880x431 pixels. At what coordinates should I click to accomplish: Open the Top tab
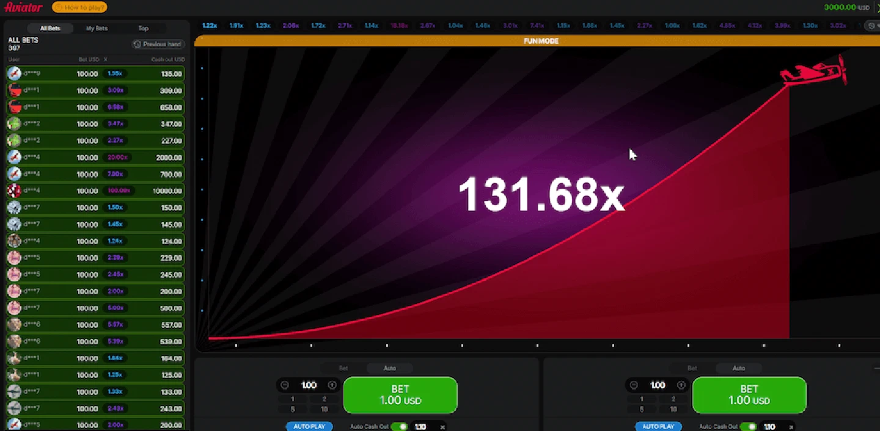click(143, 28)
